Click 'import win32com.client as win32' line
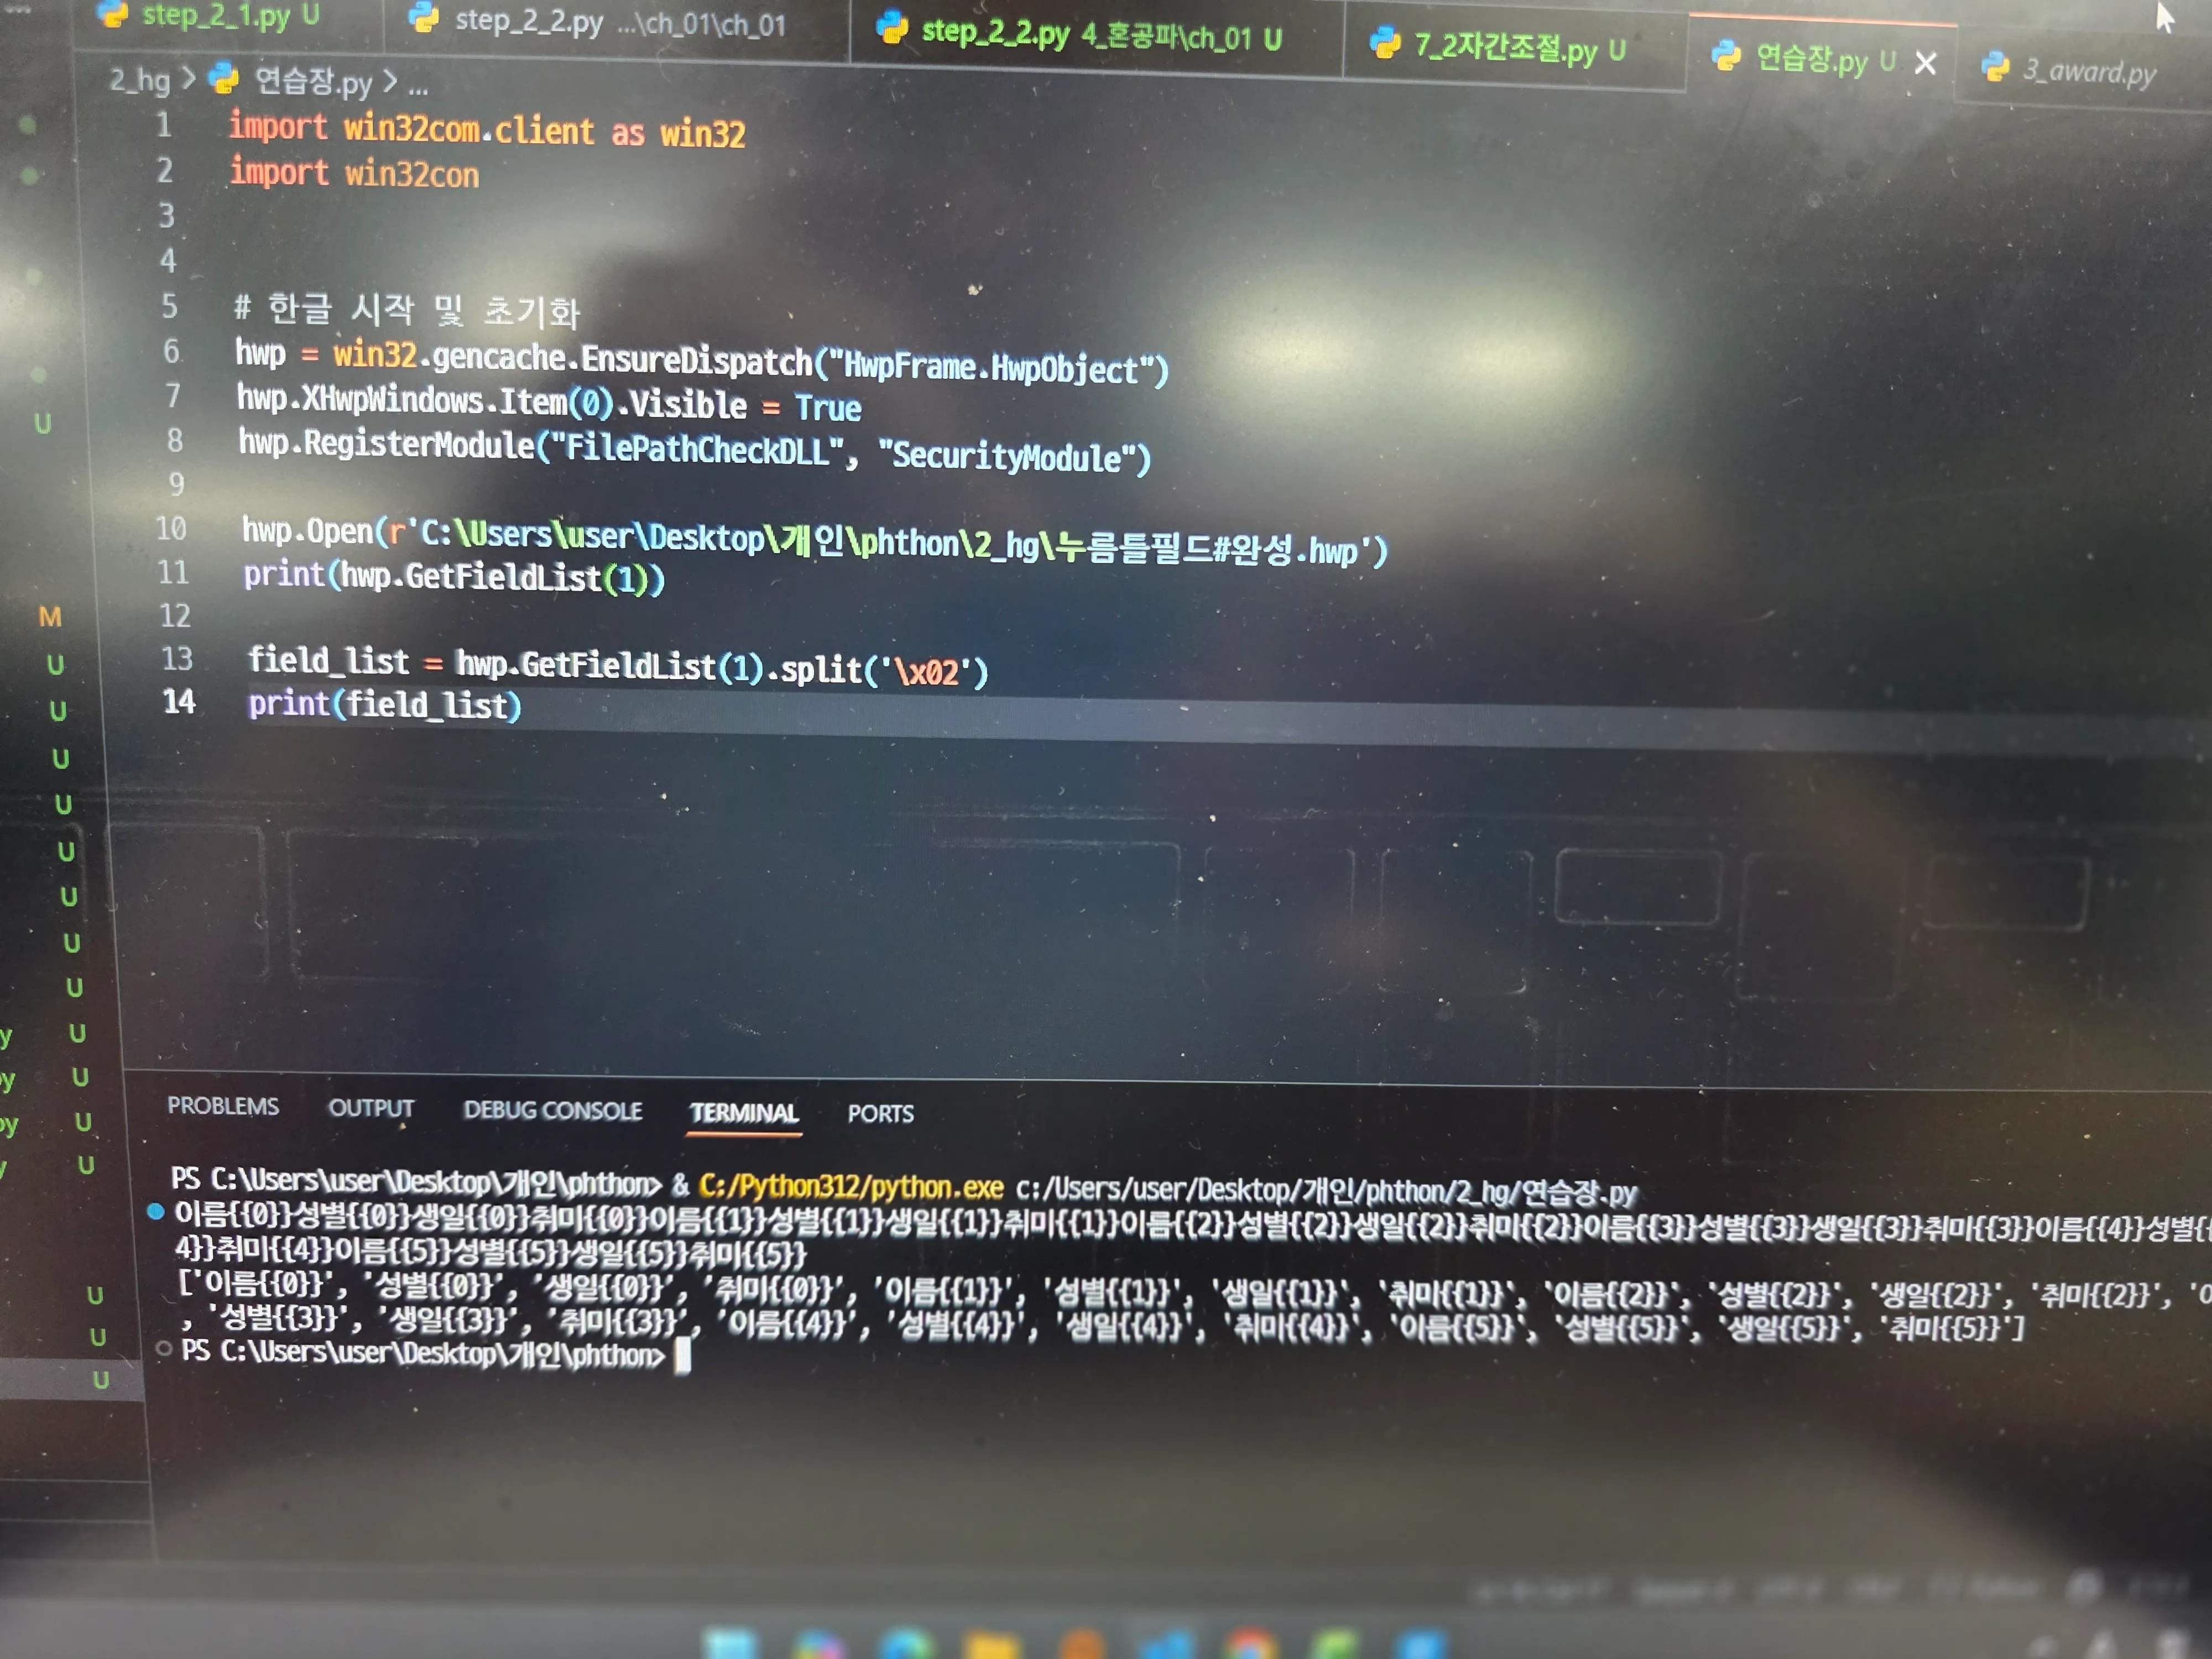 487,130
